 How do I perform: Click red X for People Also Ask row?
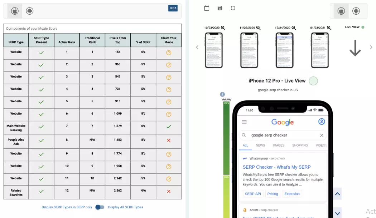169,140
